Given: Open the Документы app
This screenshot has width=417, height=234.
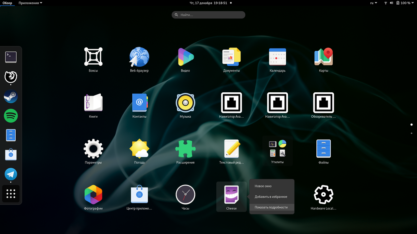Looking at the screenshot, I should point(231,57).
